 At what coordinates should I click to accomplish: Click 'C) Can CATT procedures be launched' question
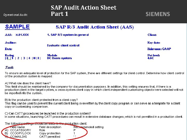click(x=48, y=114)
